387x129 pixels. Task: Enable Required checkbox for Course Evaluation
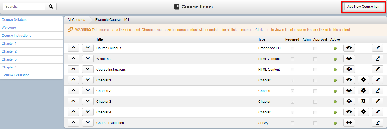(292, 123)
